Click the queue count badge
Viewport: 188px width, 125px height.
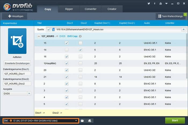pyautogui.click(x=185, y=14)
